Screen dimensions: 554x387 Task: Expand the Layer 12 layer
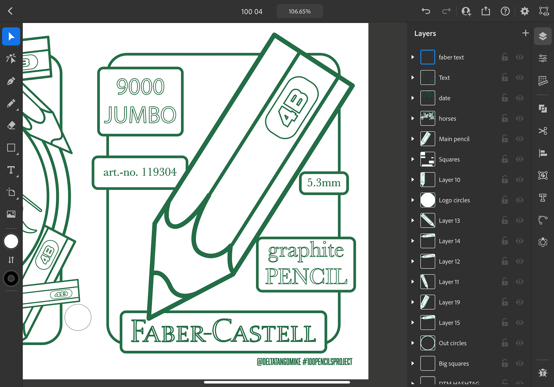point(413,261)
